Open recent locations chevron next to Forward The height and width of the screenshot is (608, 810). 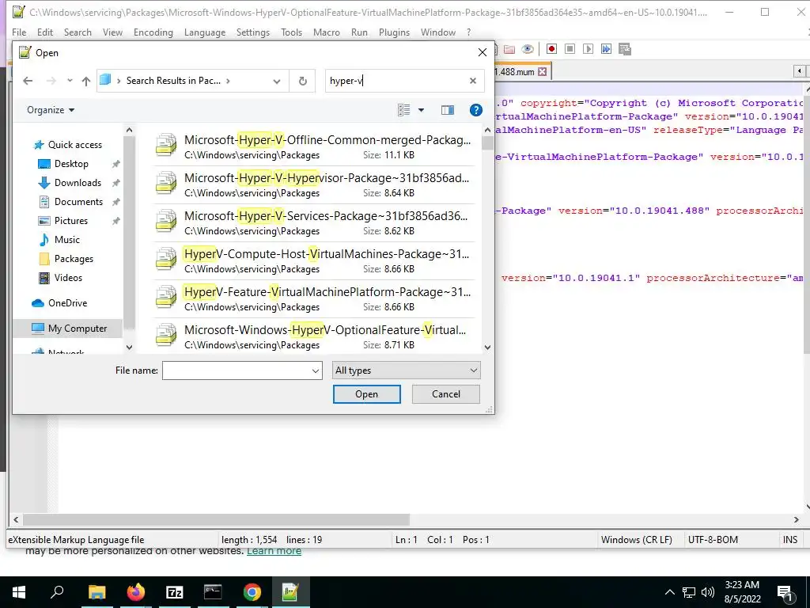[x=70, y=81]
